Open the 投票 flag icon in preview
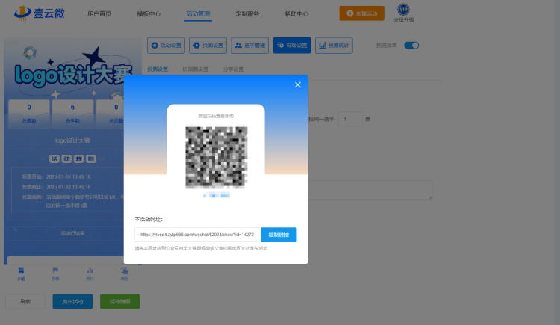The image size is (560, 325). point(55,273)
